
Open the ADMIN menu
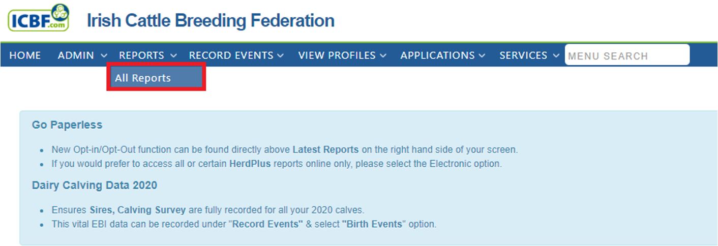pyautogui.click(x=76, y=55)
